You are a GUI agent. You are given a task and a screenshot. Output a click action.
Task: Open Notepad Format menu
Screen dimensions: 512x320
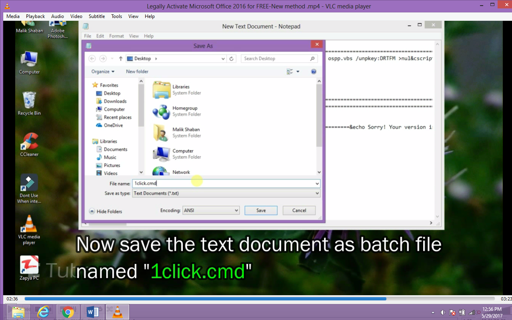(x=116, y=36)
